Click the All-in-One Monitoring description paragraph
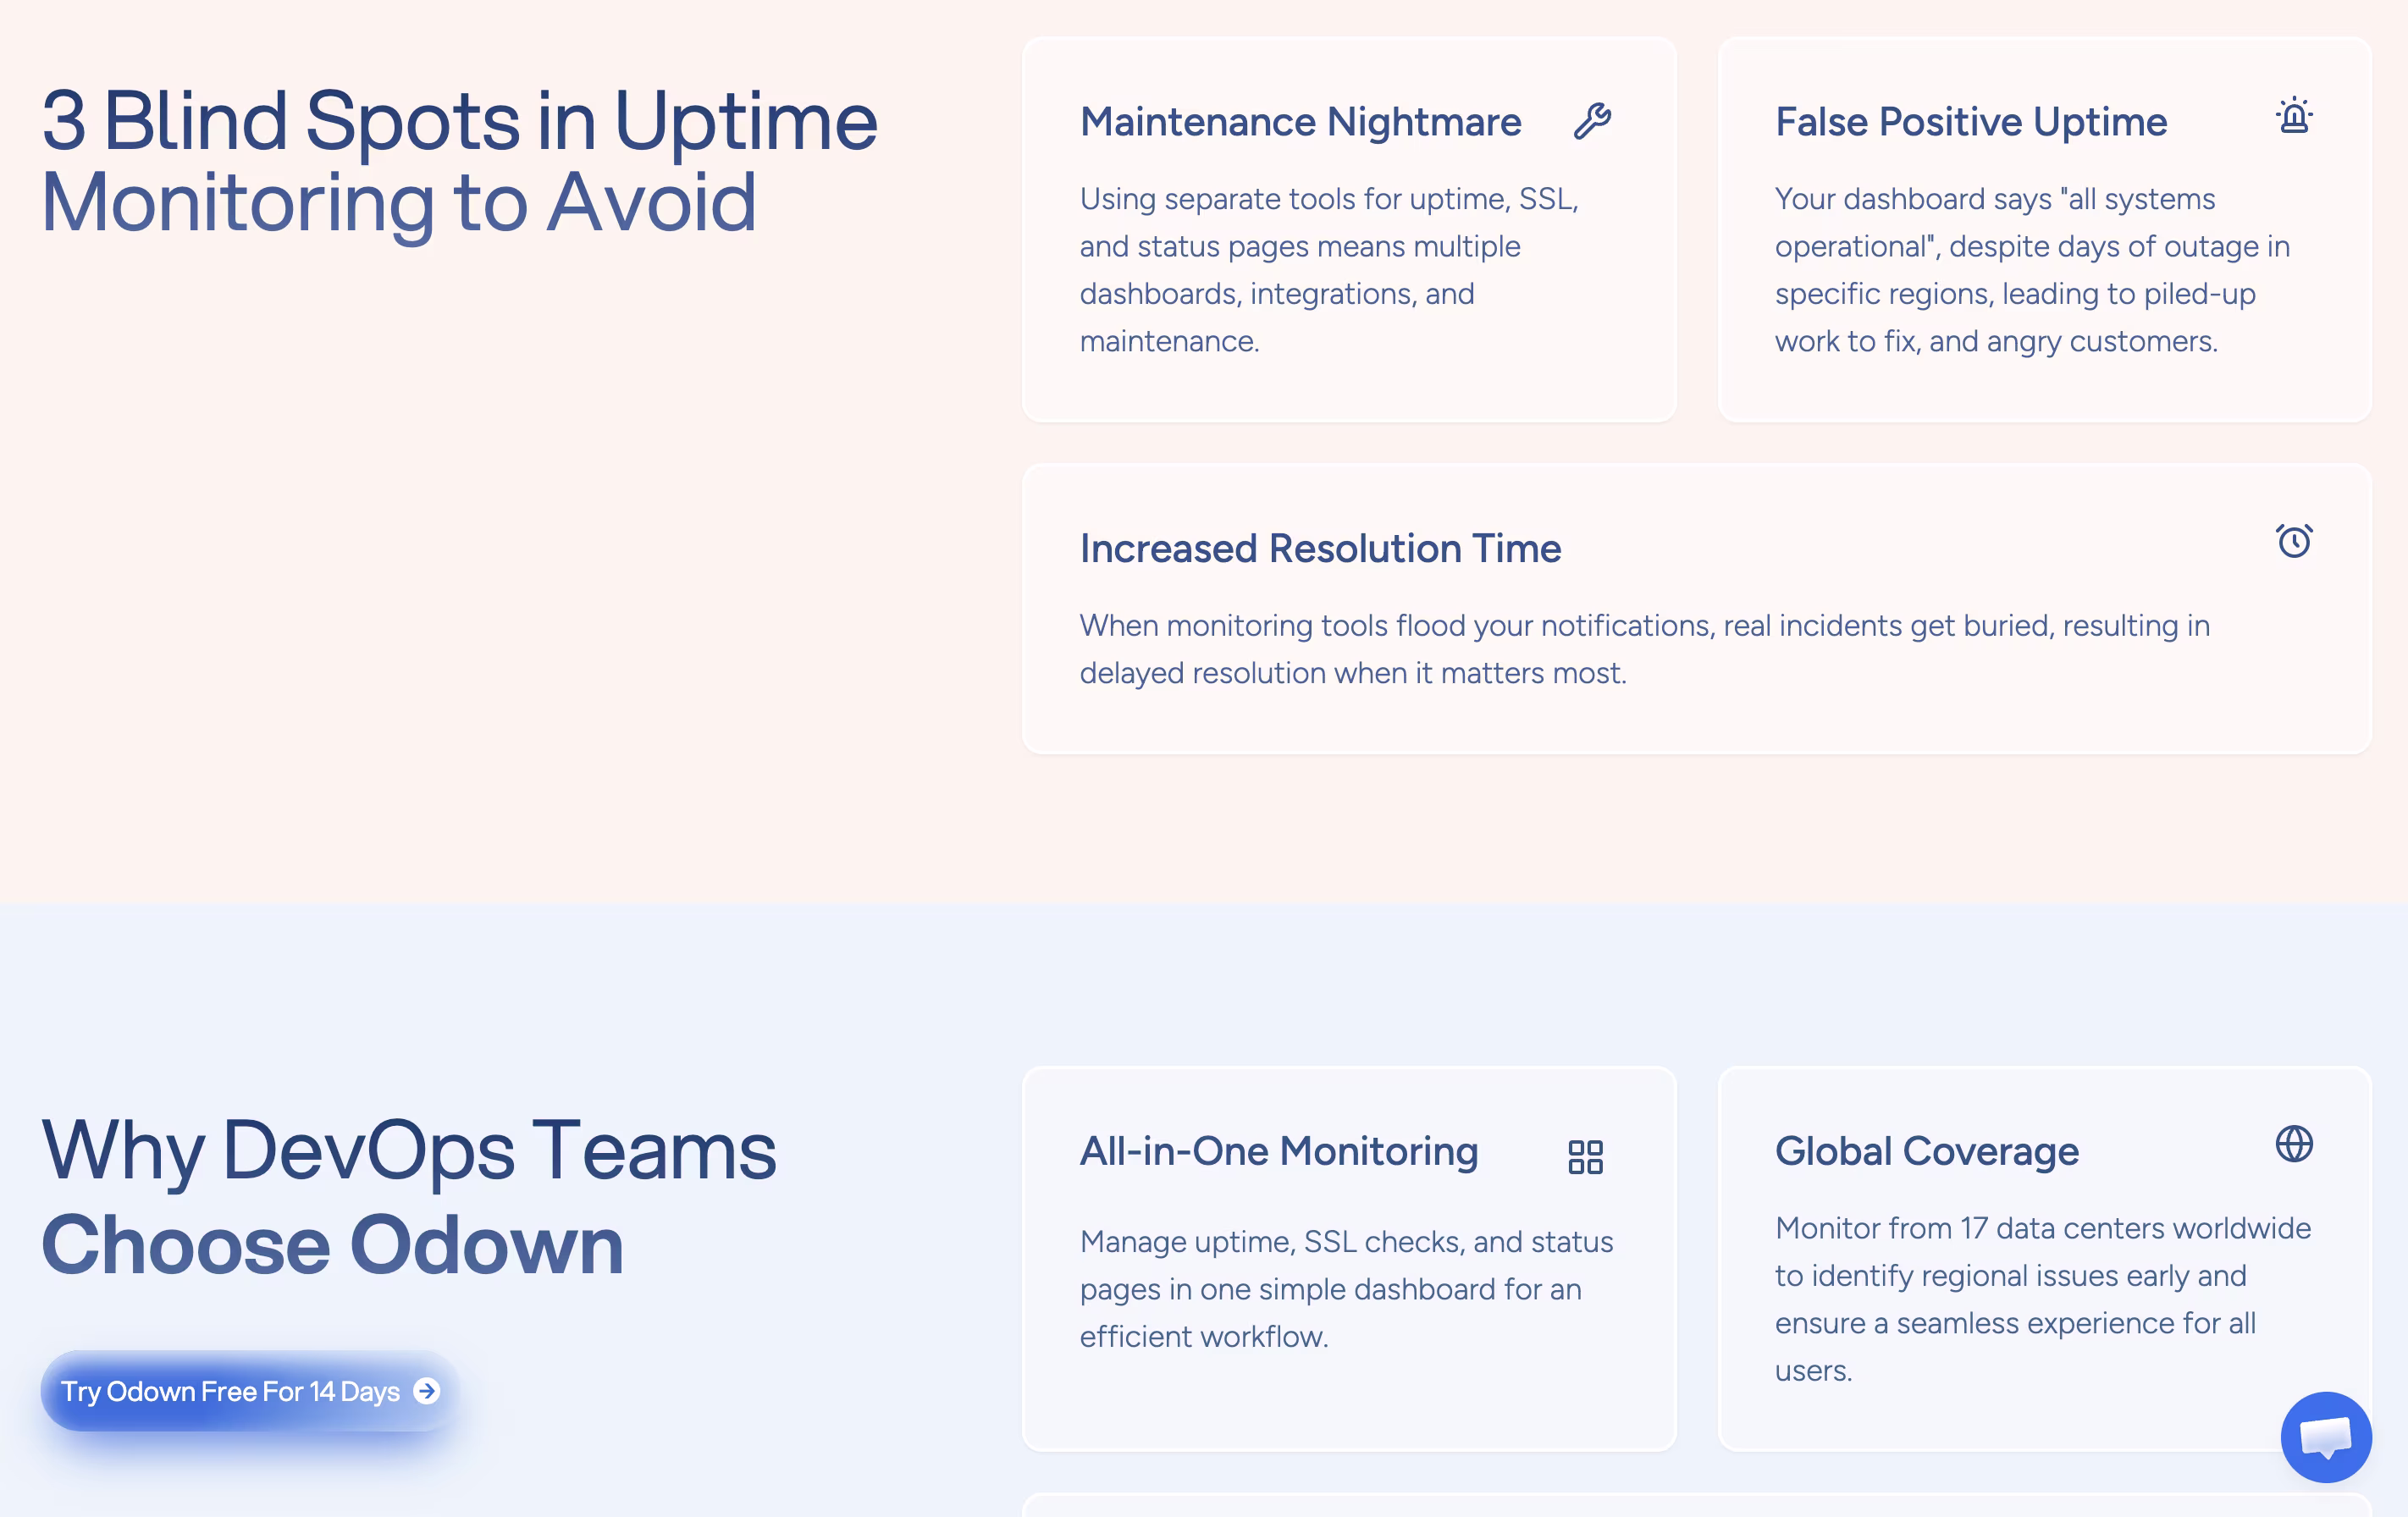The image size is (2408, 1517). 1346,1289
